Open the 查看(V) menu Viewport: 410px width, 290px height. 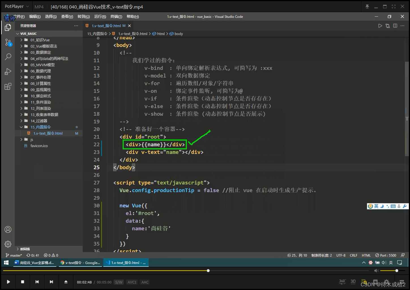(x=67, y=17)
